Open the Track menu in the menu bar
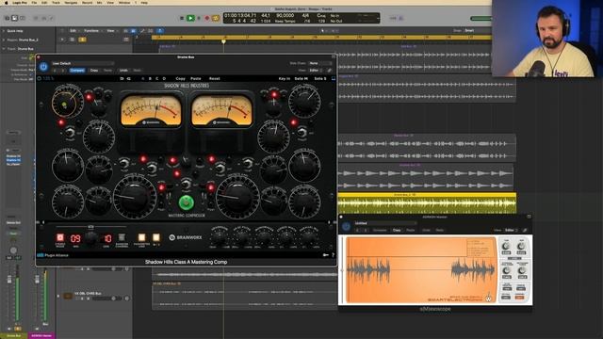603x339 pixels. [x=56, y=2]
